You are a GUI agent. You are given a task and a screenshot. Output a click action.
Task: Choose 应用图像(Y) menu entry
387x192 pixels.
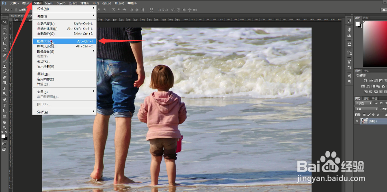64,79
